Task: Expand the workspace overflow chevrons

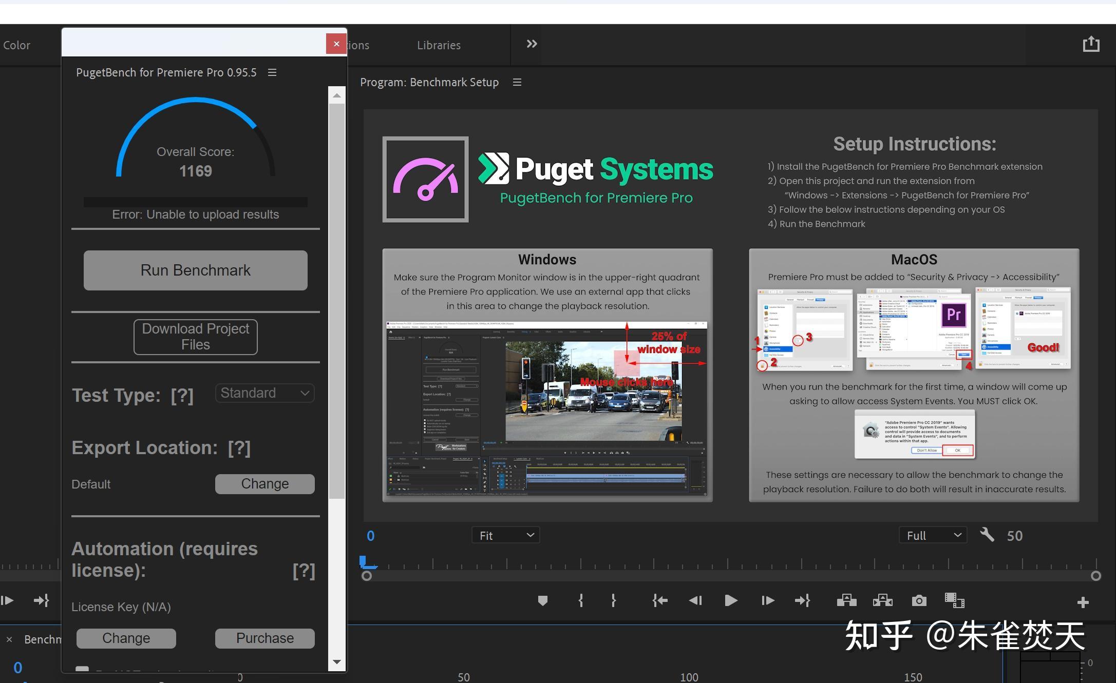Action: click(x=532, y=44)
